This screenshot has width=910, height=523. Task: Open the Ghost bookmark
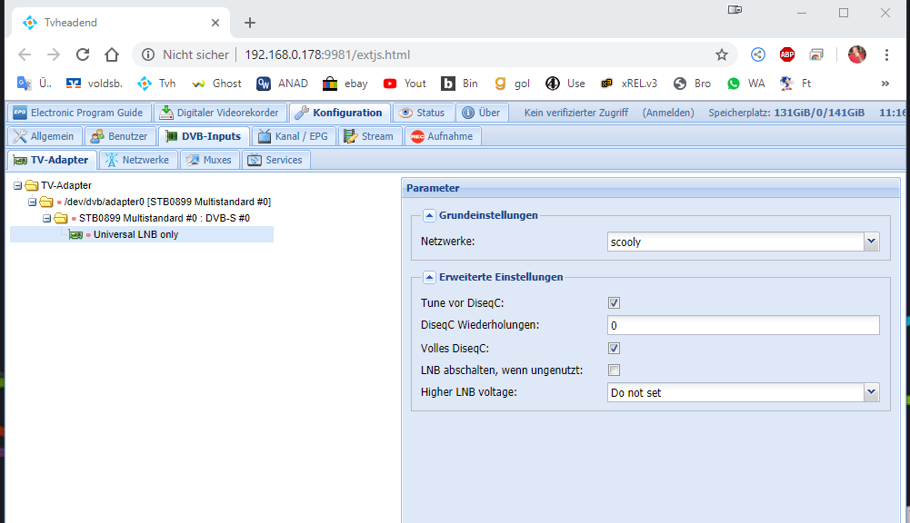pyautogui.click(x=216, y=84)
